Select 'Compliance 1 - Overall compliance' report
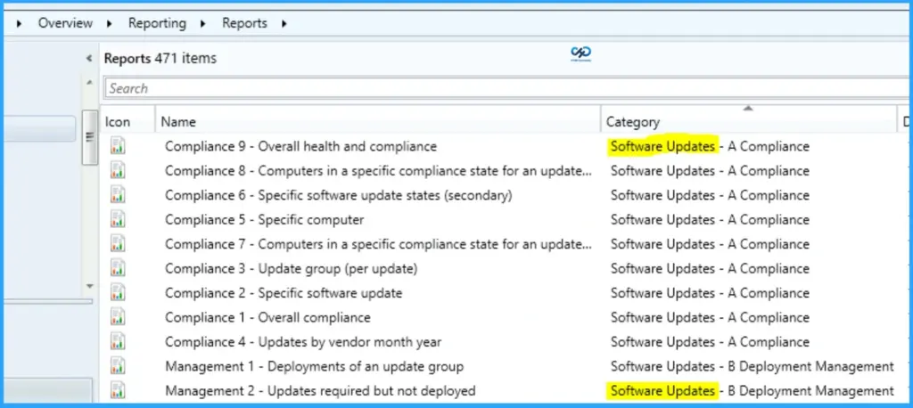This screenshot has height=408, width=913. (x=267, y=318)
